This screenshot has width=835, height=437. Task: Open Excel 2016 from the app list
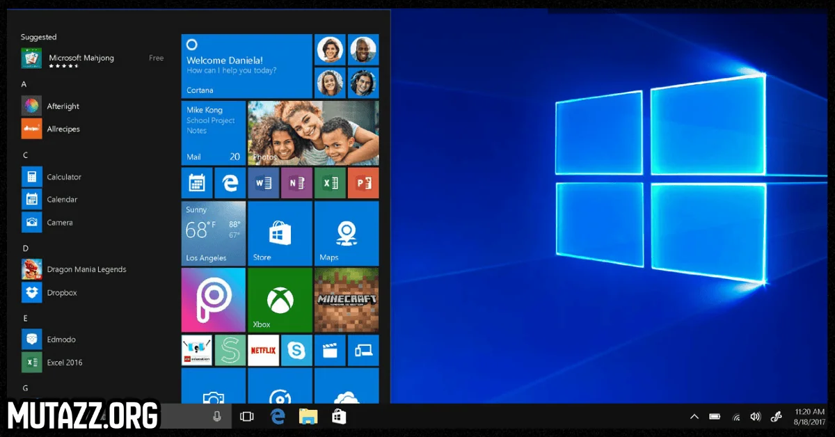[x=64, y=363]
